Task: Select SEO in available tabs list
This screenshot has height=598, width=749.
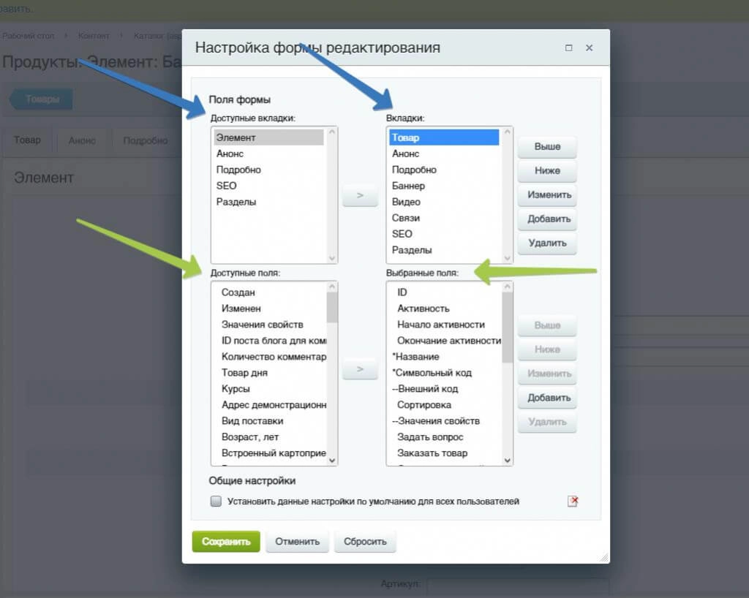Action: pos(268,186)
